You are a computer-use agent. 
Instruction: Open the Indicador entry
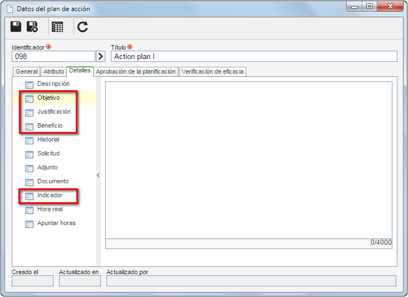pyautogui.click(x=50, y=195)
